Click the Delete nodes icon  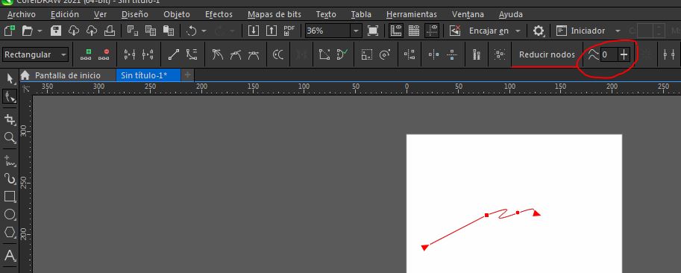tap(104, 54)
